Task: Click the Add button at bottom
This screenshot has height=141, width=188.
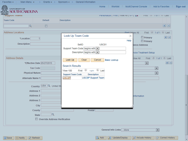Action: pyautogui.click(x=101, y=138)
